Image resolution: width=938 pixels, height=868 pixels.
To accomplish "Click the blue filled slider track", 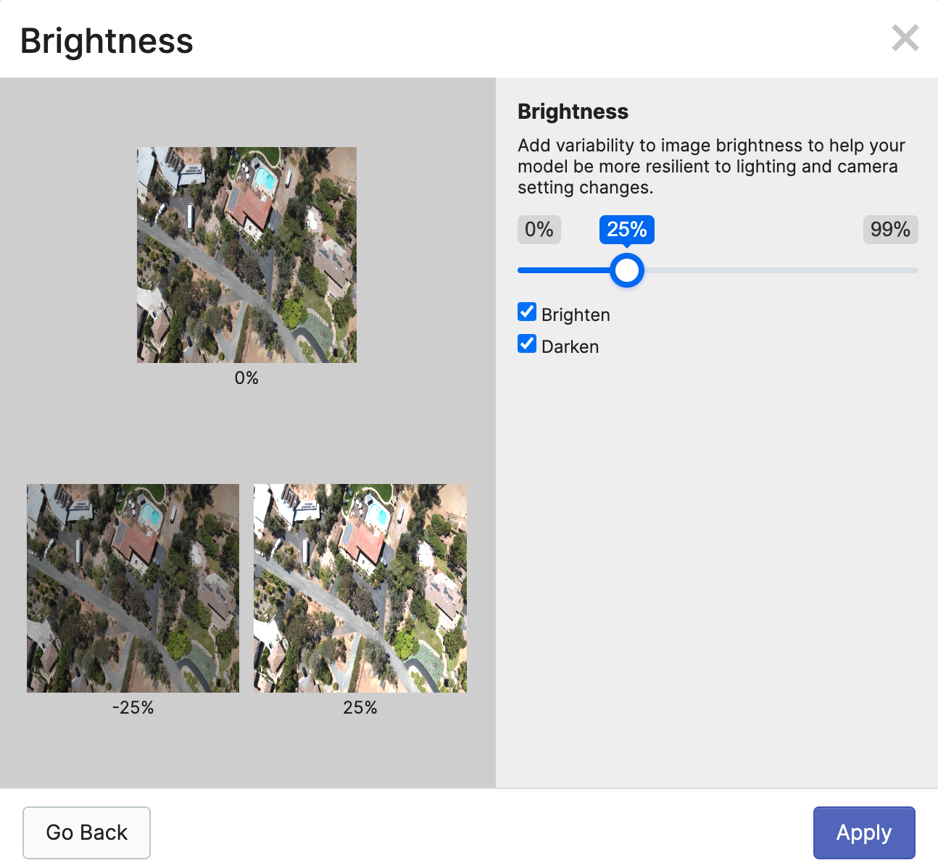I will click(564, 270).
